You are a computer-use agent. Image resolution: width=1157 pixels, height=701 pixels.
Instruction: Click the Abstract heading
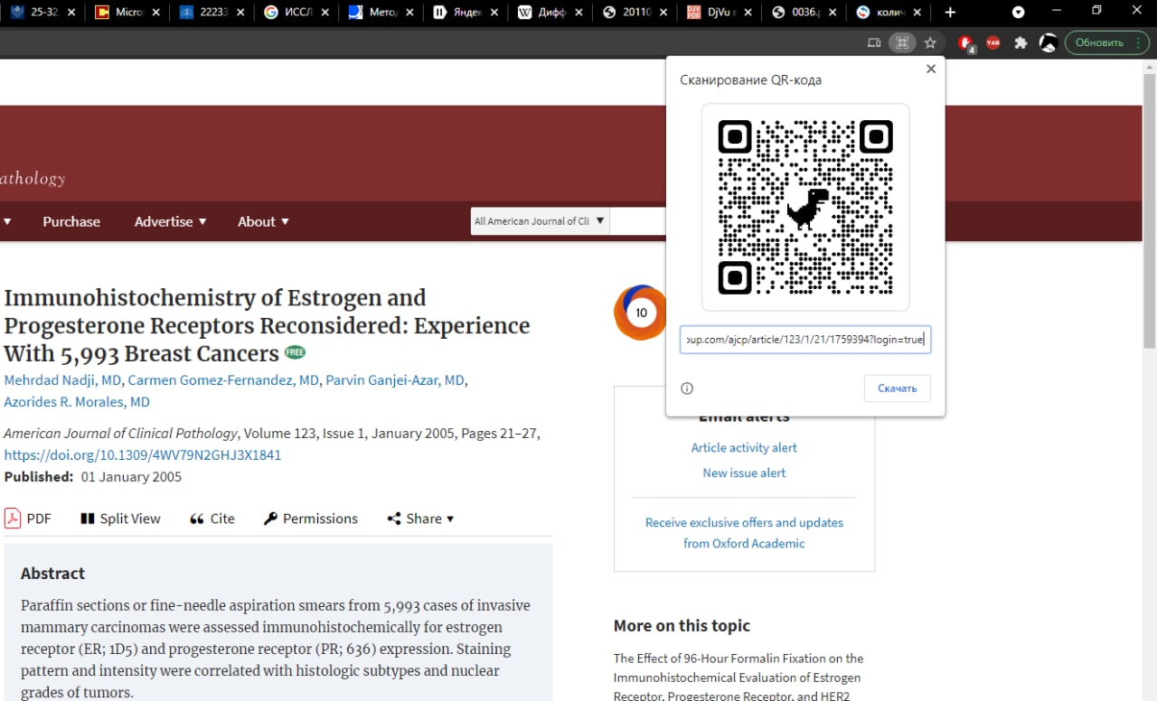[52, 574]
